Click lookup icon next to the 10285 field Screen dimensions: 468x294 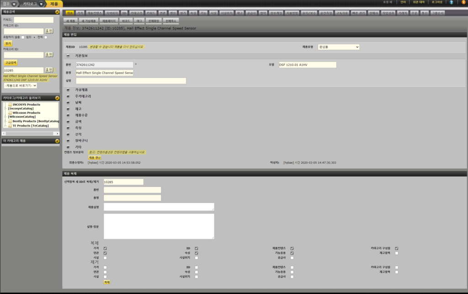pos(49,70)
